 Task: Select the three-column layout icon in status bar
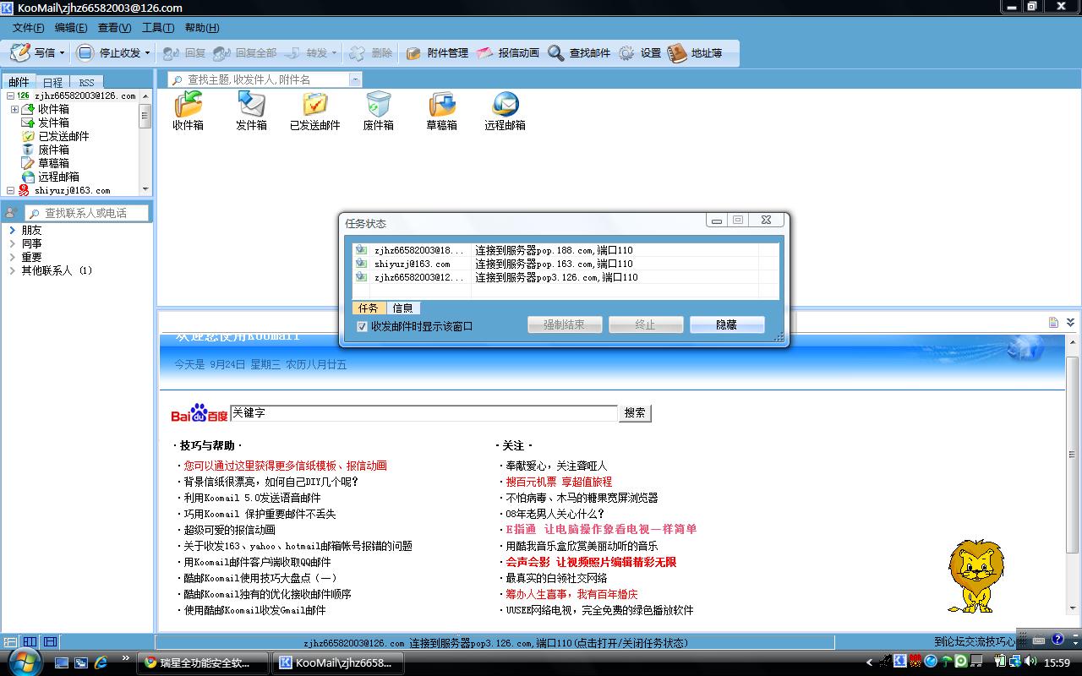(30, 642)
